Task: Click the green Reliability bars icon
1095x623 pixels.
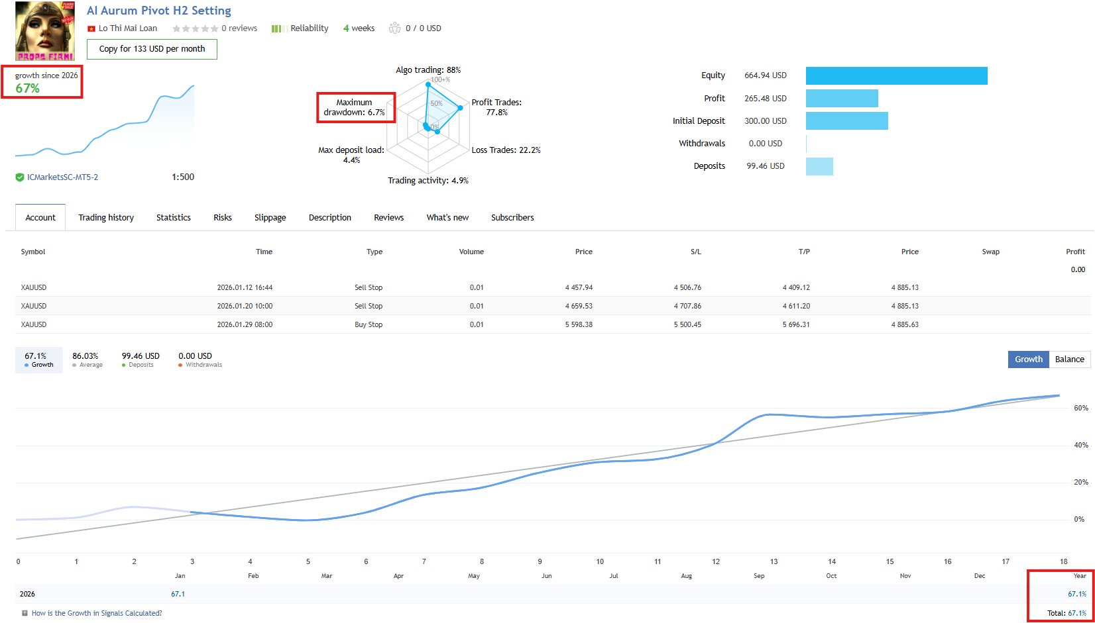Action: click(279, 28)
